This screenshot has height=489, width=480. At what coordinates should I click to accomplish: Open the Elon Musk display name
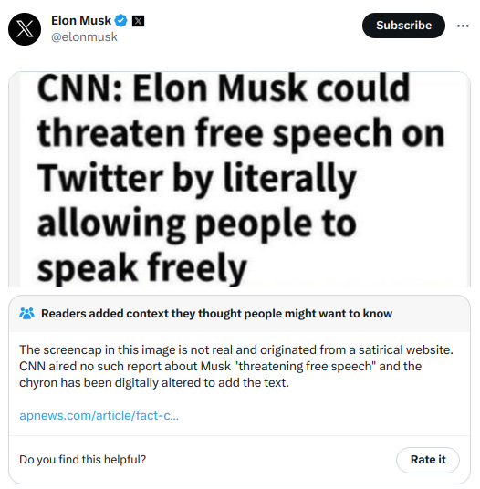81,21
